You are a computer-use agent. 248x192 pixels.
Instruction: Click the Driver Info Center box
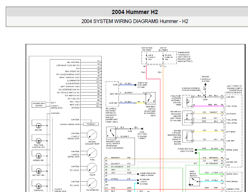pyautogui.click(x=39, y=104)
